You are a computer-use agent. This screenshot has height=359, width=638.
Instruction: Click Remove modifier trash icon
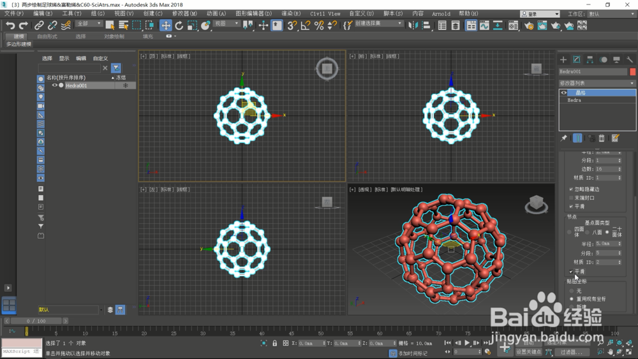point(602,138)
